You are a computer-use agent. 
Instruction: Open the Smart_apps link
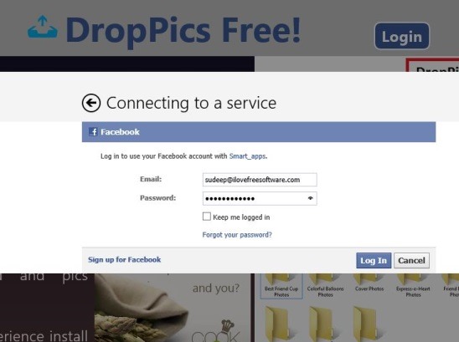click(247, 156)
